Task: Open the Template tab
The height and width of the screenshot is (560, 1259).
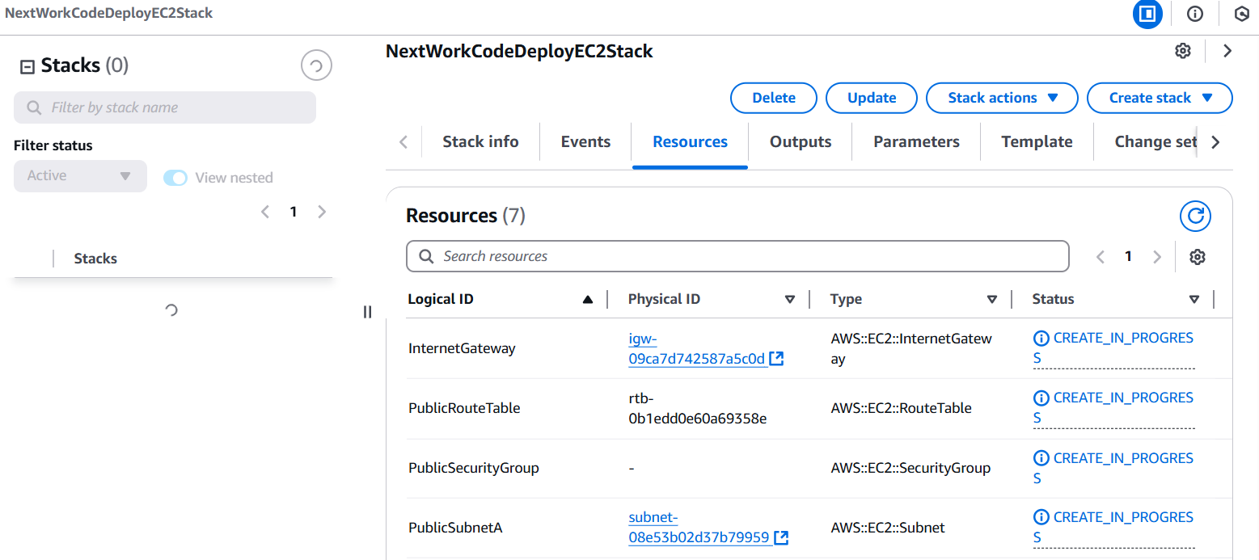Action: coord(1037,142)
